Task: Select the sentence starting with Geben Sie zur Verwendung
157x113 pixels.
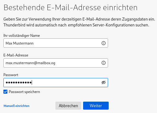Action: (x=79, y=19)
